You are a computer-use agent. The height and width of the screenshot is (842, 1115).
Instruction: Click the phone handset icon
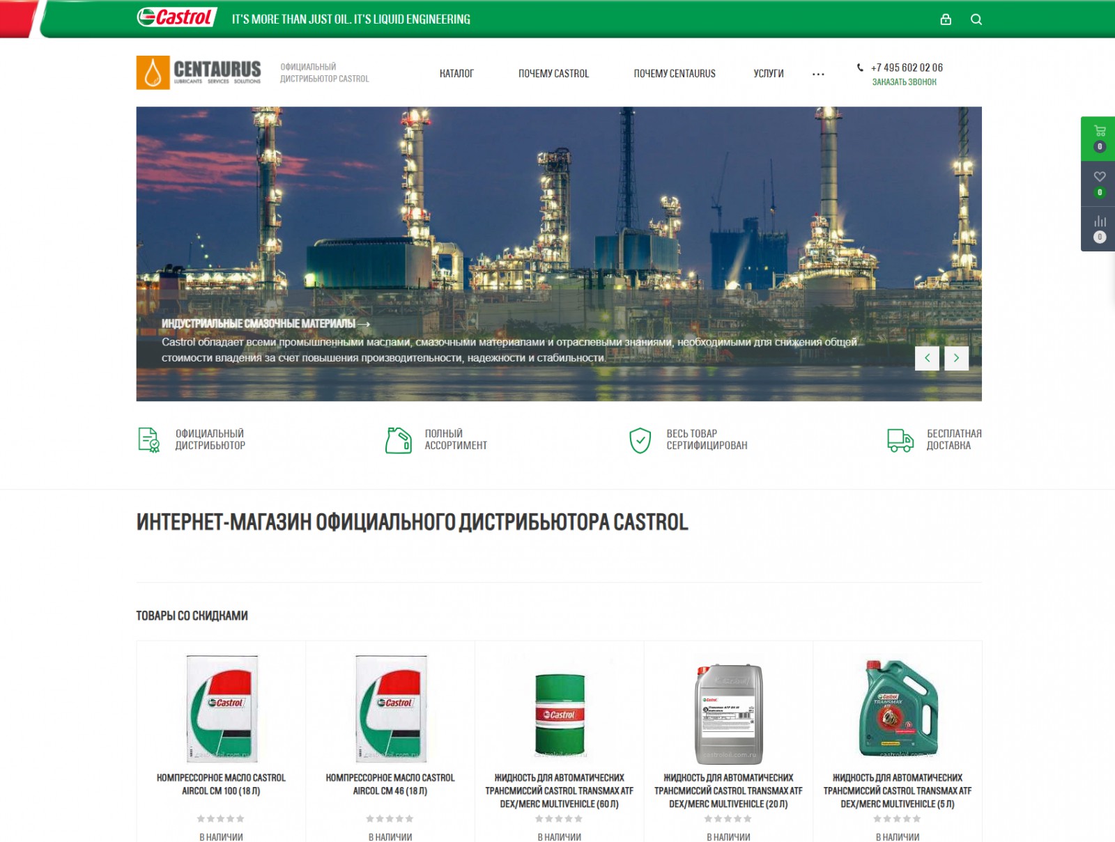[x=860, y=68]
